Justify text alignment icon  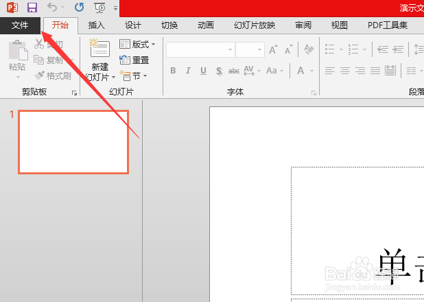pyautogui.click(x=375, y=71)
